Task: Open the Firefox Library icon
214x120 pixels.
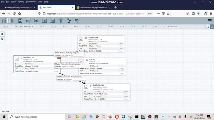Action: 188,14
